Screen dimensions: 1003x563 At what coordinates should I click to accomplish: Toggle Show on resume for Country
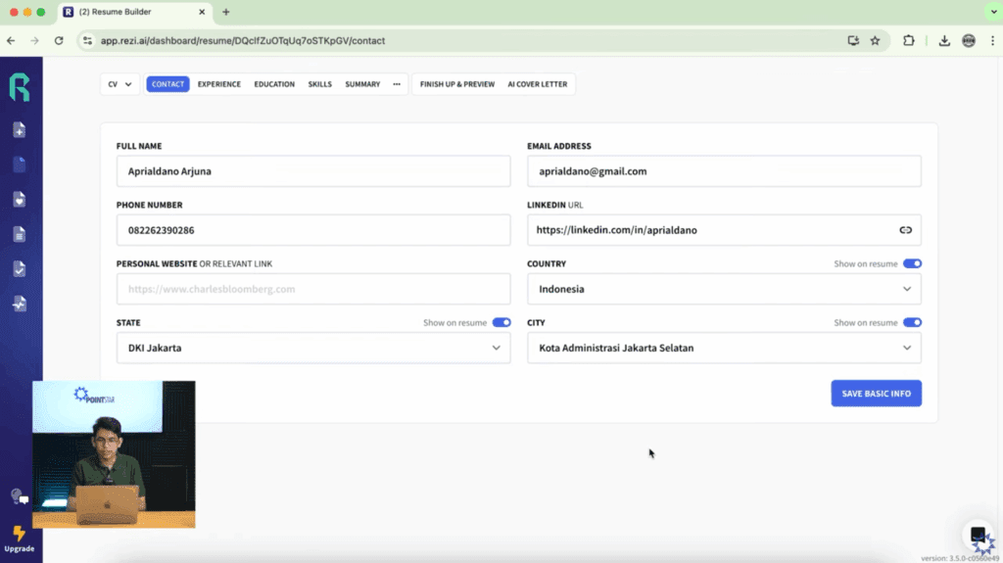click(912, 263)
